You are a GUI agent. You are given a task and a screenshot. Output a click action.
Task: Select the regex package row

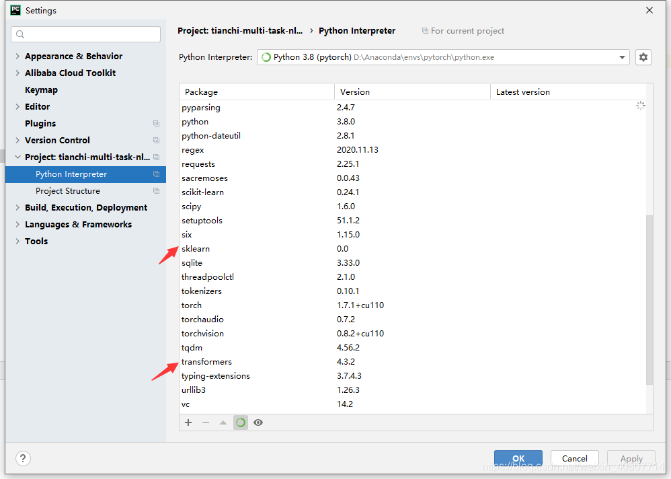point(413,150)
